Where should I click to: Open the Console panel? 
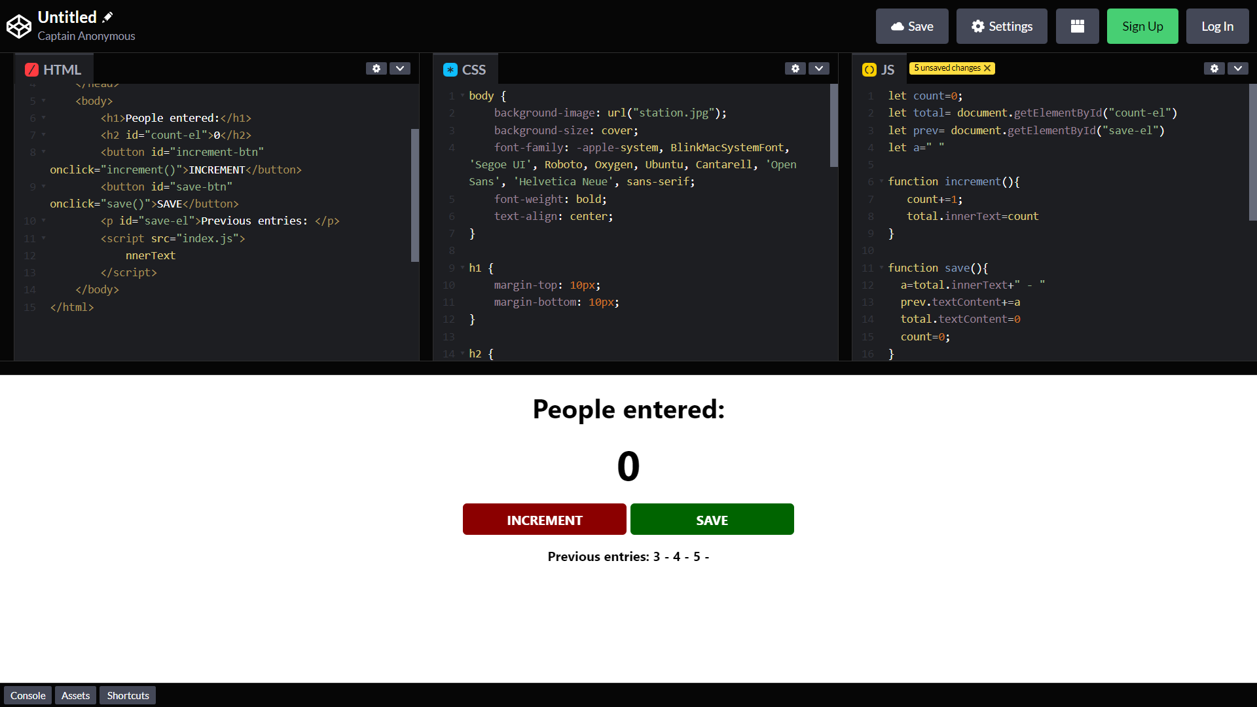[x=27, y=695]
